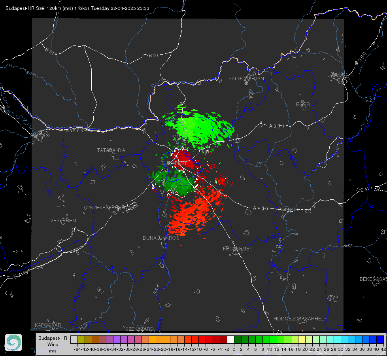Screen dimensions: 387x356
Task: Click the A 3 (H) label south of Eger
Action: [276, 126]
